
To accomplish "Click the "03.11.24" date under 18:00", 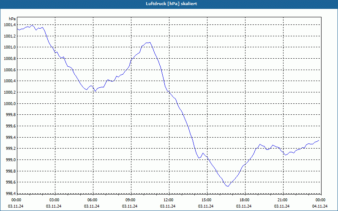I will click(244, 206).
